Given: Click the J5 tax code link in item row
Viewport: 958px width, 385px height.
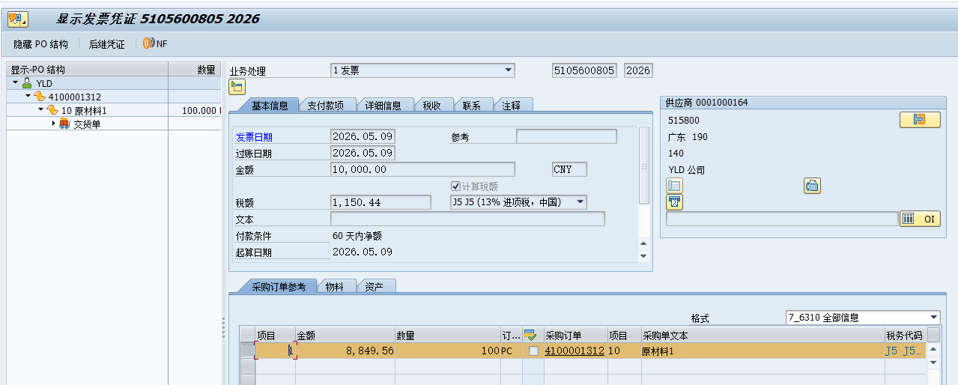Looking at the screenshot, I should point(904,351).
